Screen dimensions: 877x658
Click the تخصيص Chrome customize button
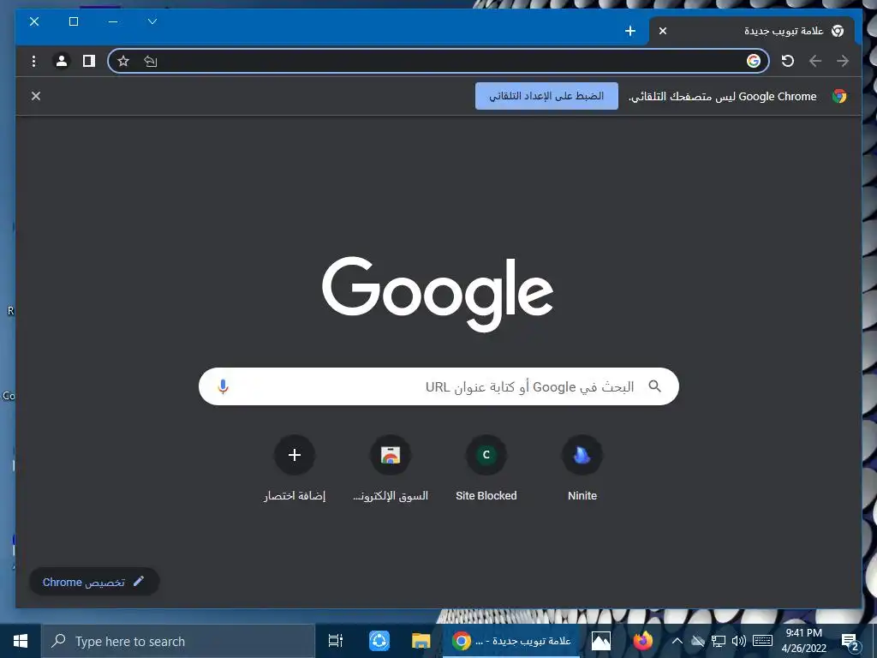(94, 582)
